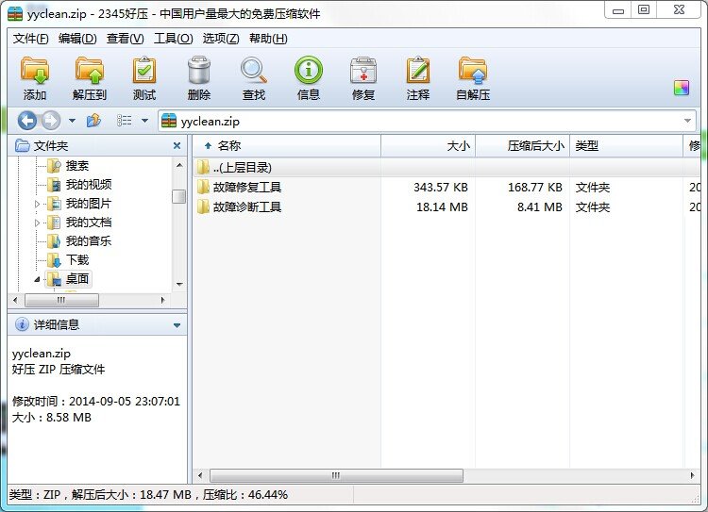Image resolution: width=708 pixels, height=512 pixels.
Task: Click the 故障诊断工具 folder icon
Action: [x=203, y=206]
